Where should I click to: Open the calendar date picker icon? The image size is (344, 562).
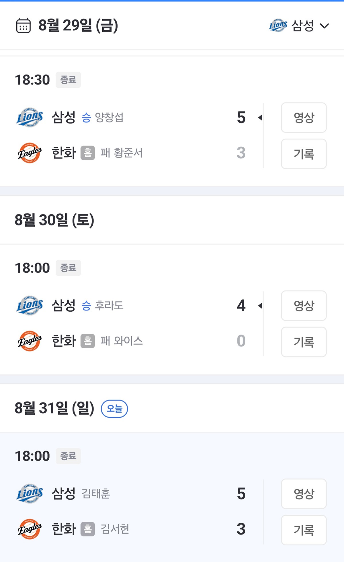coord(24,25)
